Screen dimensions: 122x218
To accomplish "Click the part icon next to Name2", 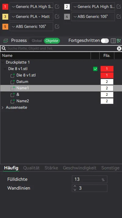I will click(13, 101).
